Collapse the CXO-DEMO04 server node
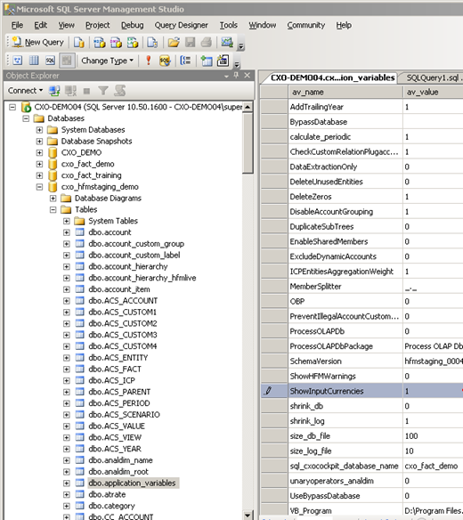Image resolution: width=463 pixels, height=520 pixels. [12, 107]
